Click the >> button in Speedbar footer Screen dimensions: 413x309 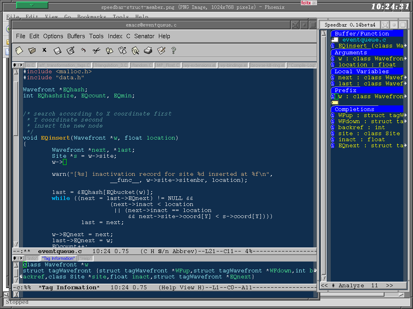point(389,286)
